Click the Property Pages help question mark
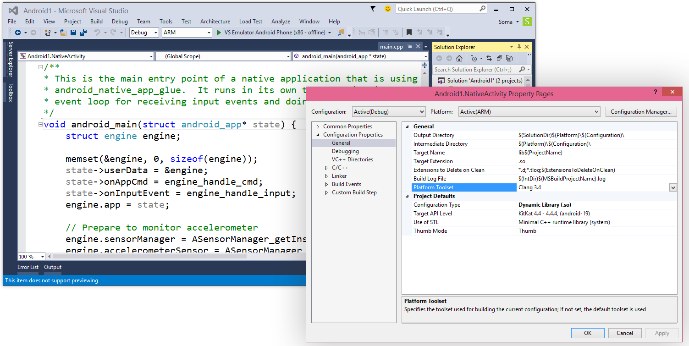This screenshot has width=689, height=346. pyautogui.click(x=655, y=92)
